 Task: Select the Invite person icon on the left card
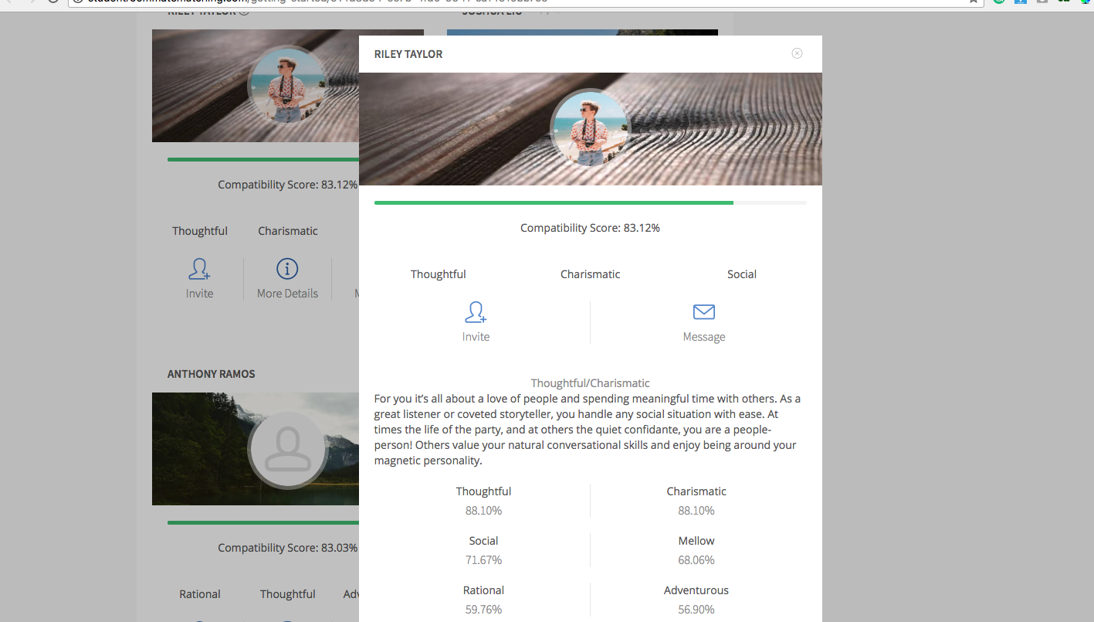pos(199,268)
